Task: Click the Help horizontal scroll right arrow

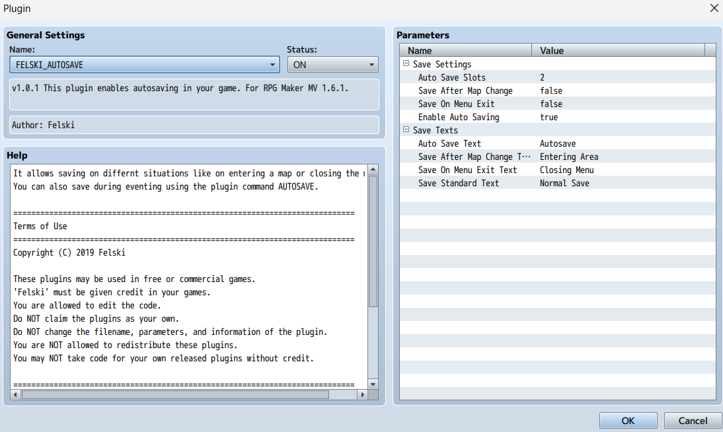Action: click(361, 394)
